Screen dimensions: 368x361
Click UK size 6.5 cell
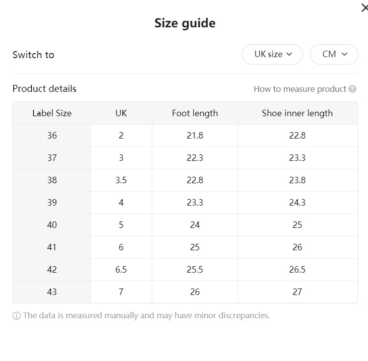pos(121,270)
